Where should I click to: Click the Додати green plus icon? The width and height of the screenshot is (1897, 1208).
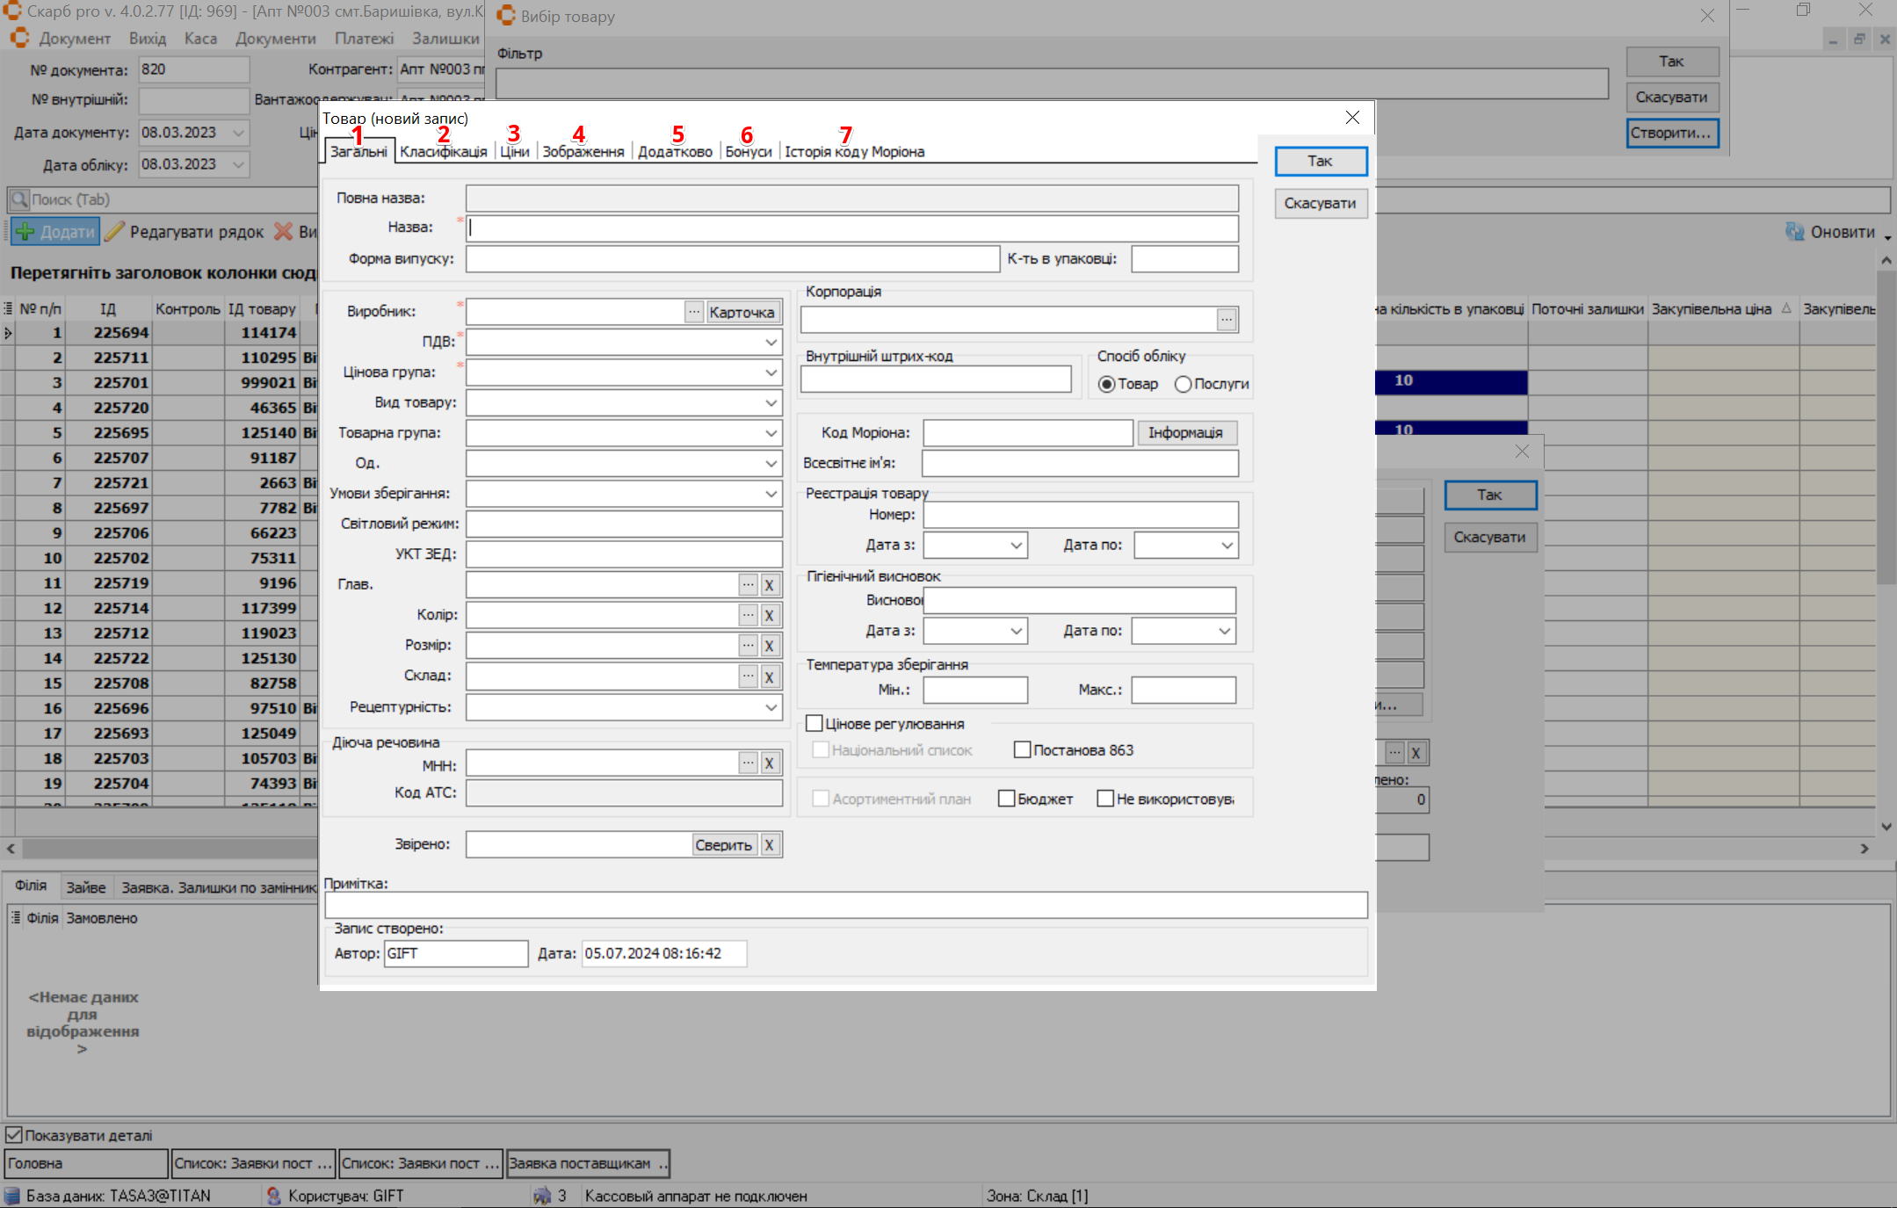pyautogui.click(x=25, y=232)
